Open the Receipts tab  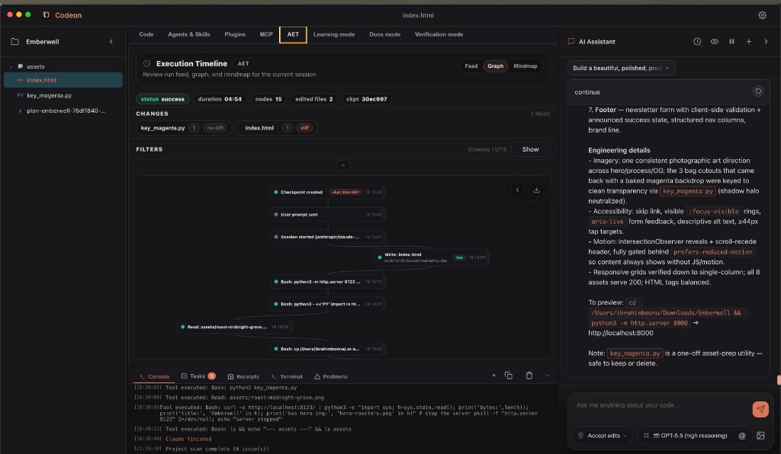243,376
